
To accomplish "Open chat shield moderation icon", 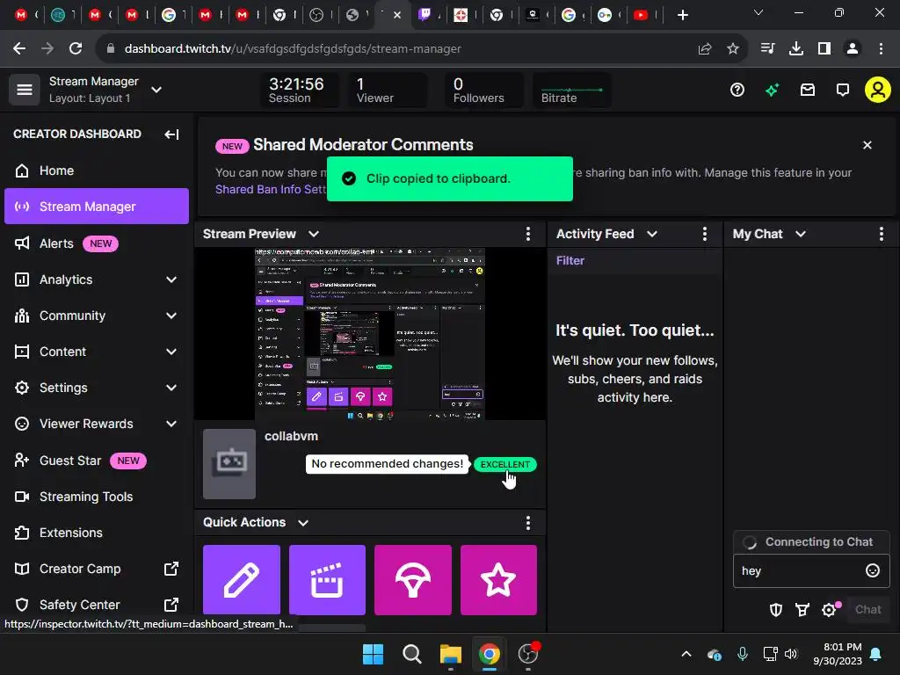I will pyautogui.click(x=775, y=610).
